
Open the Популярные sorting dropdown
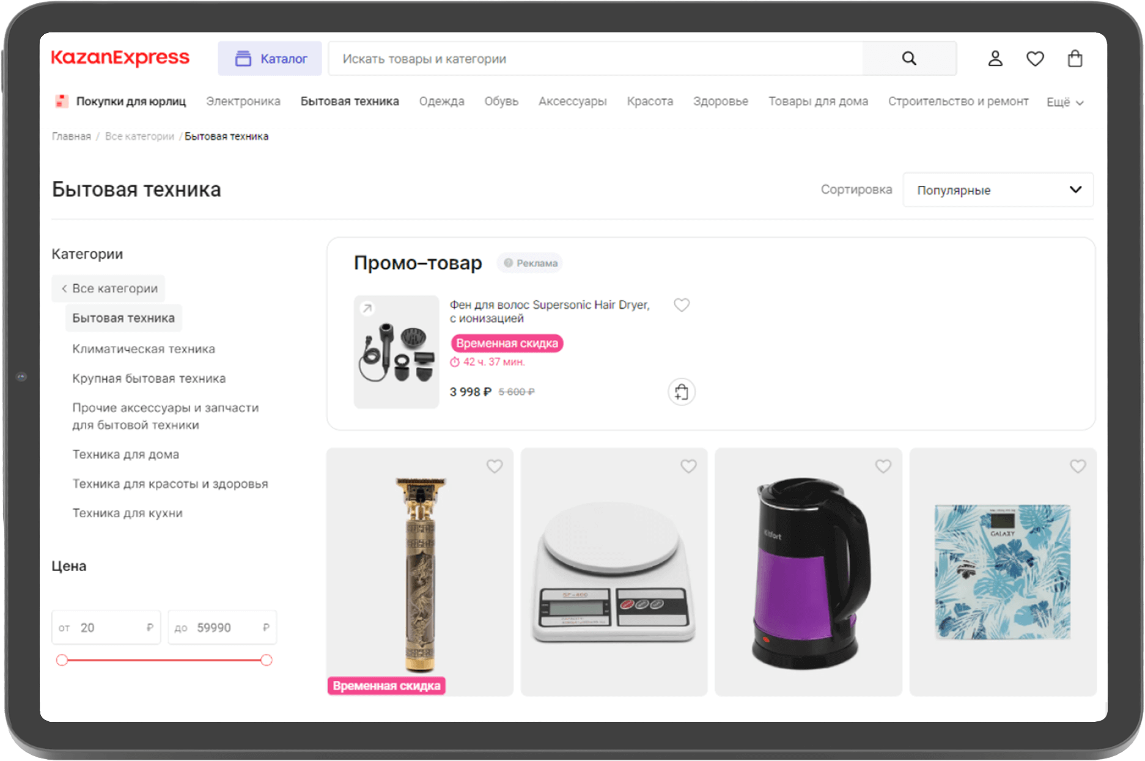(x=998, y=190)
